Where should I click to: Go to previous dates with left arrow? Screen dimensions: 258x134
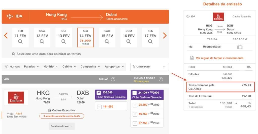[6, 36]
